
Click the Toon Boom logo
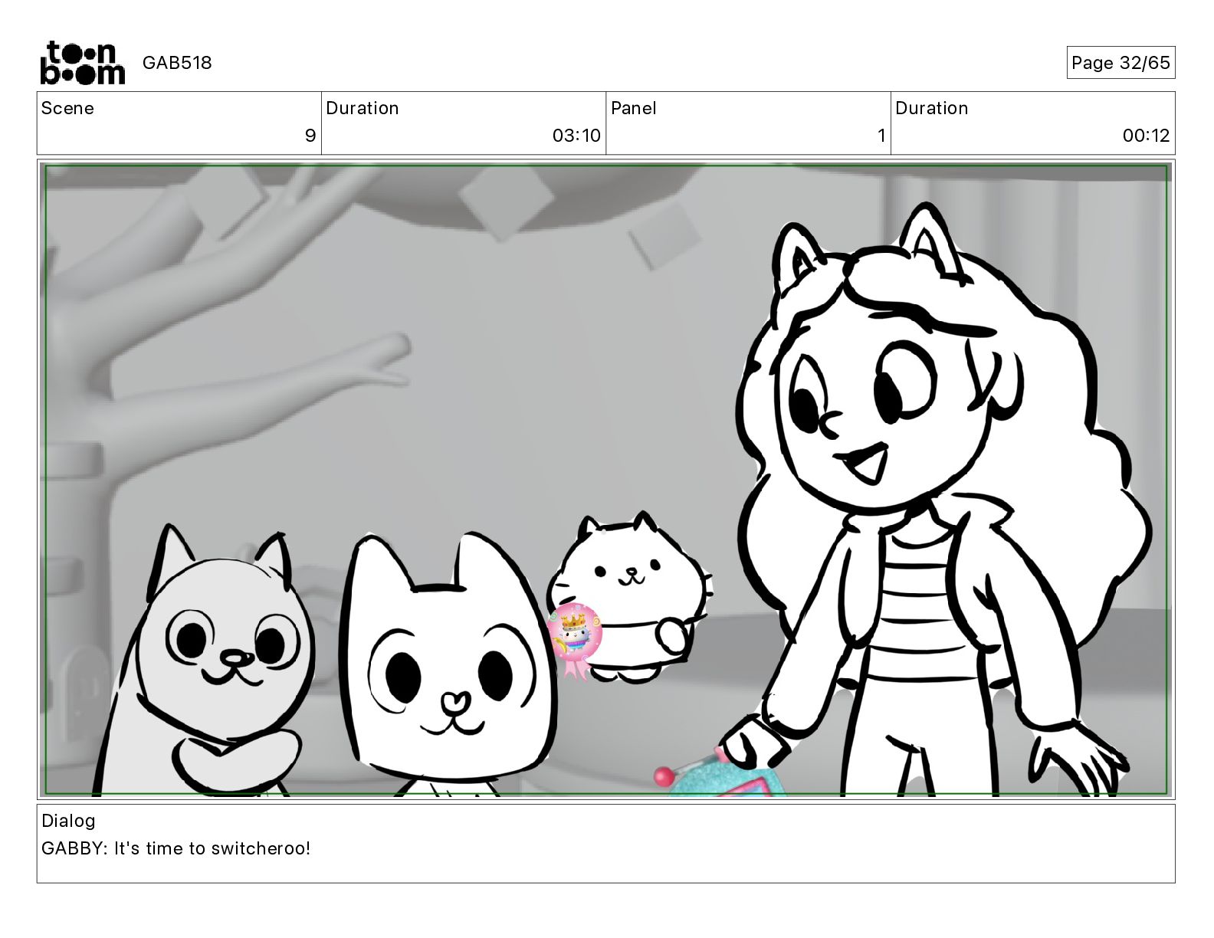click(x=82, y=63)
